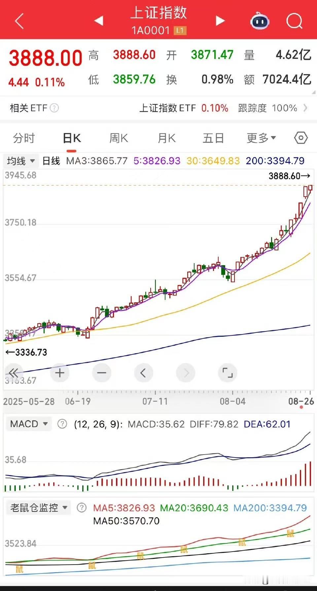Zoom out chart with minus button
The height and width of the screenshot is (591, 317).
tap(102, 373)
